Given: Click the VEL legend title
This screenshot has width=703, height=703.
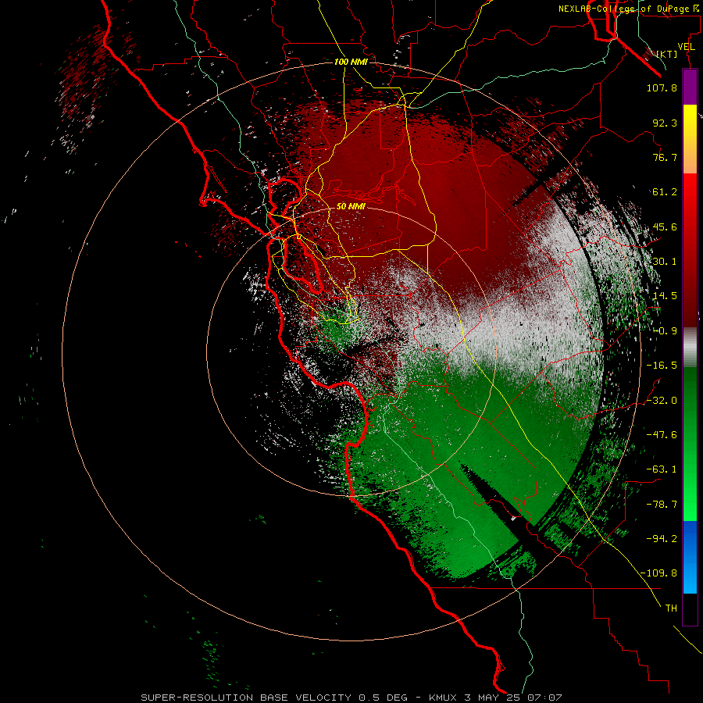Looking at the screenshot, I should 687,47.
